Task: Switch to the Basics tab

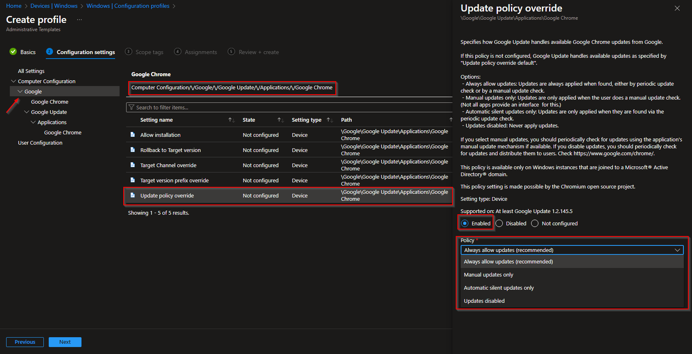Action: pos(23,52)
